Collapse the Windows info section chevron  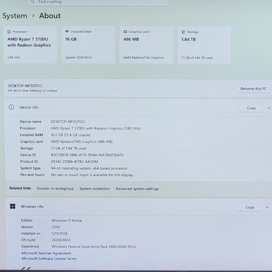(x=267, y=207)
